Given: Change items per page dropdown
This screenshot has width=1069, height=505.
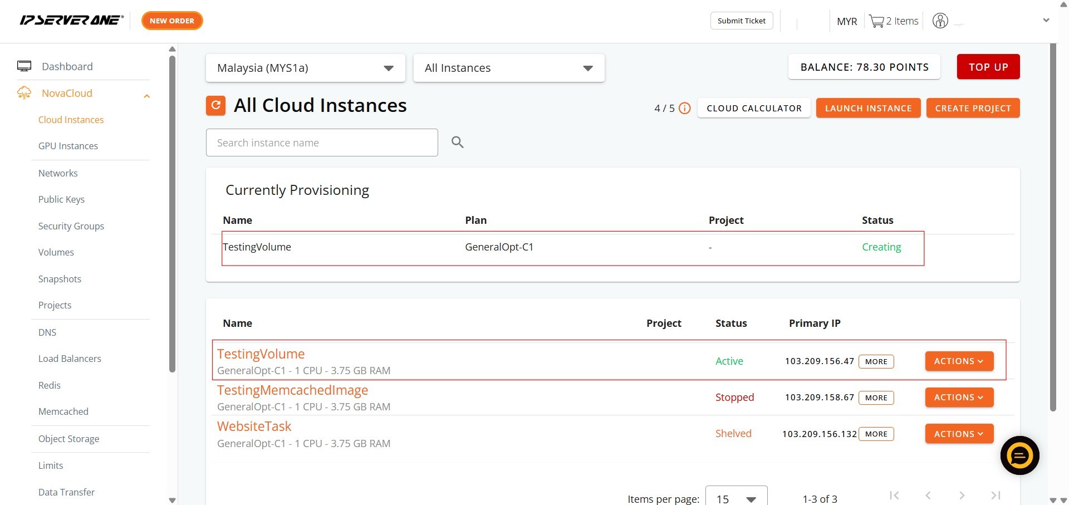Looking at the screenshot, I should [736, 498].
